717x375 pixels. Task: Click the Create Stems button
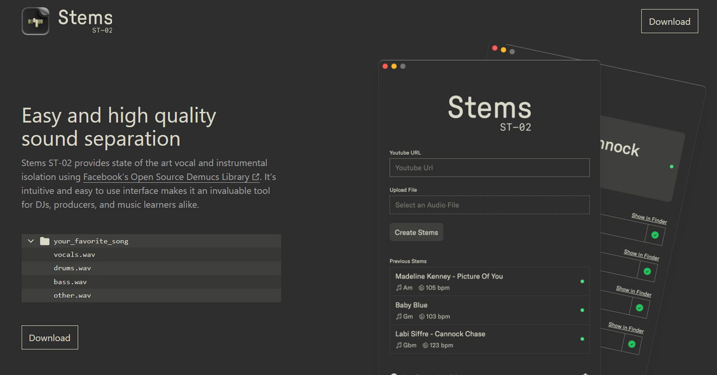[x=416, y=232]
